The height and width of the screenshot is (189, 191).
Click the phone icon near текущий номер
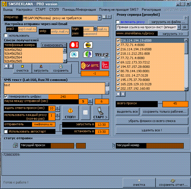pos(113,145)
